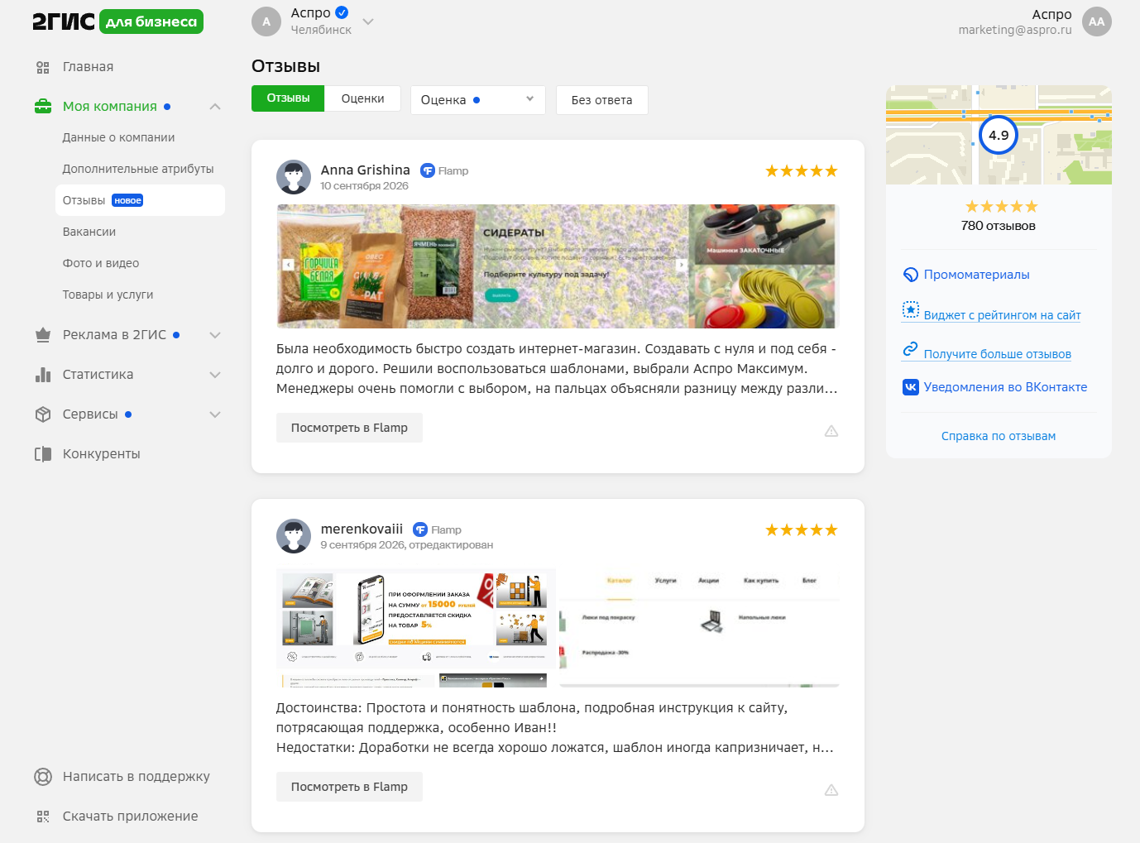Viewport: 1140px width, 843px height.
Task: Open Вакансии in the sidebar
Action: tap(89, 232)
